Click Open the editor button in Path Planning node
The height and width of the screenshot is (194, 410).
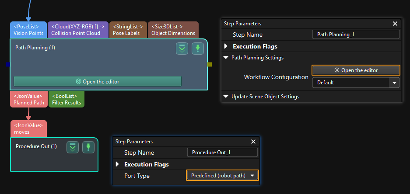tap(98, 81)
